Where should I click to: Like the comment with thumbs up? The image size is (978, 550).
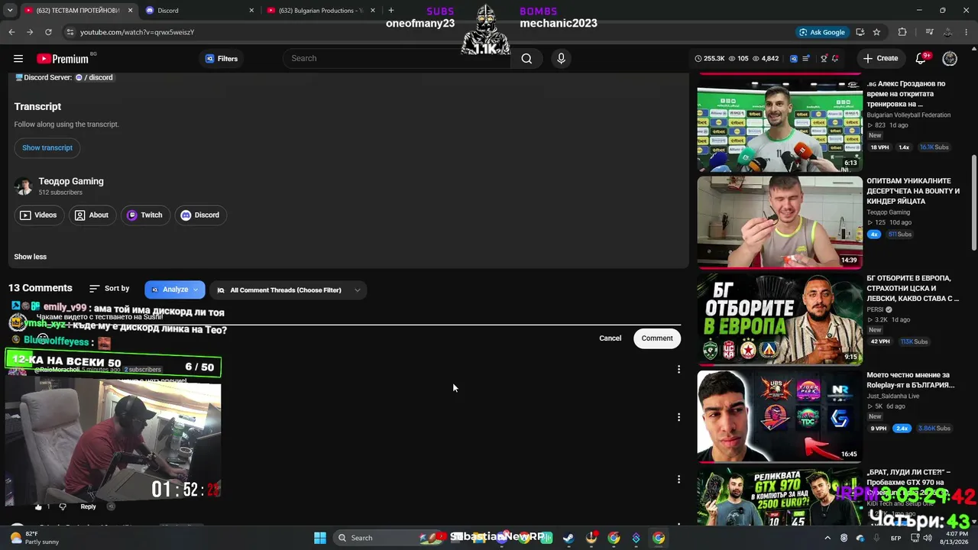click(x=38, y=506)
